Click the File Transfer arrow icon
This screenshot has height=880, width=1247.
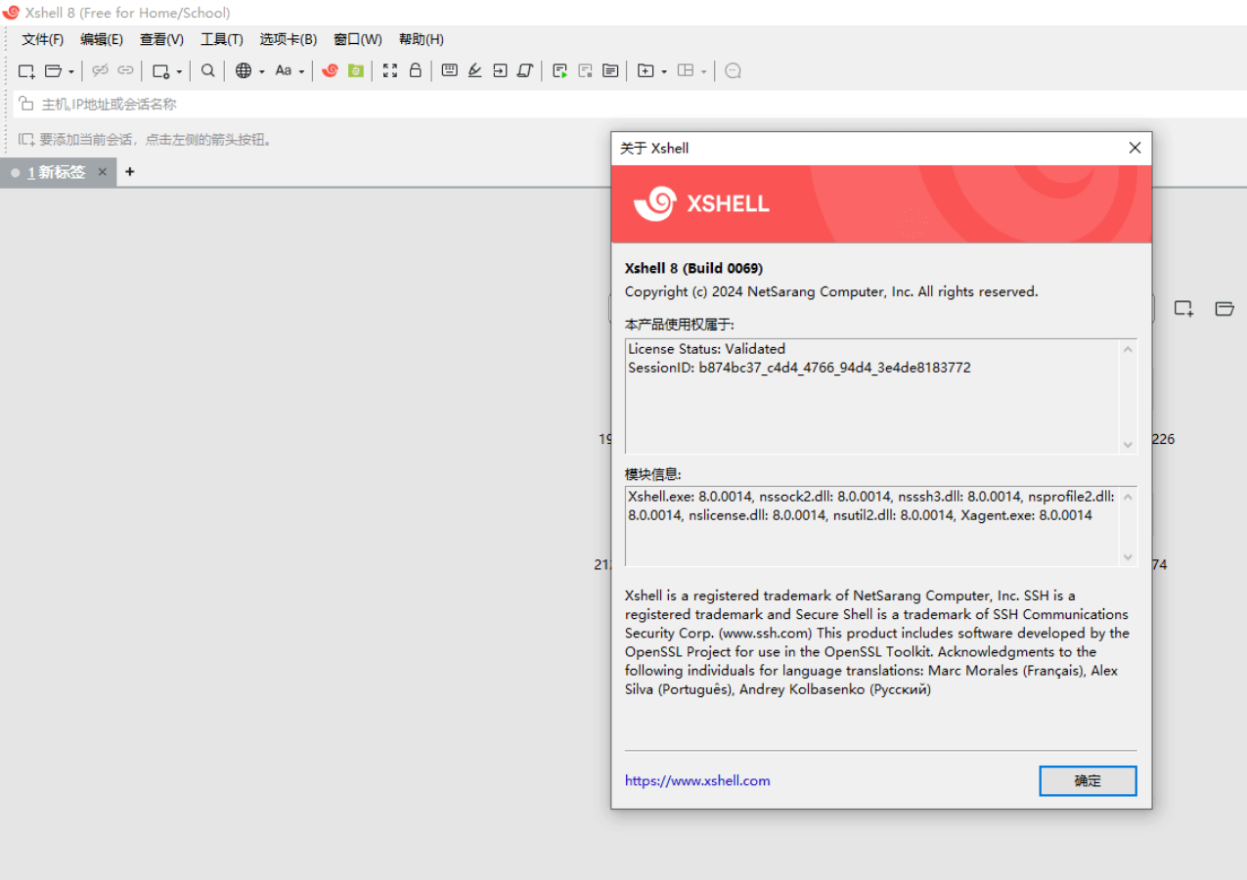(500, 70)
